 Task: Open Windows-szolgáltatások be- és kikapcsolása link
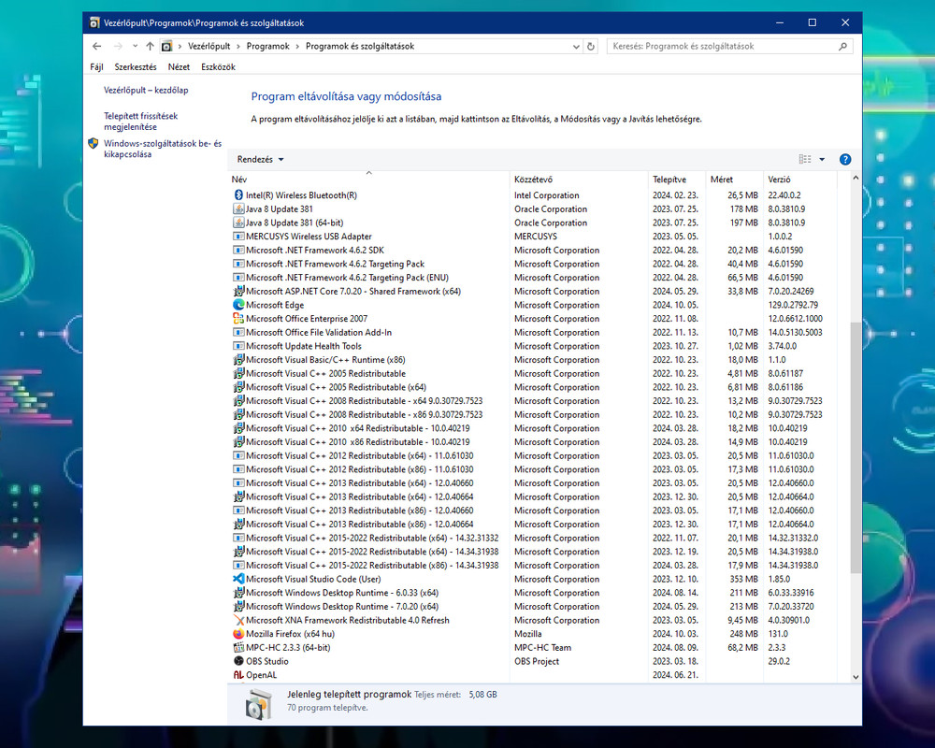click(x=162, y=149)
